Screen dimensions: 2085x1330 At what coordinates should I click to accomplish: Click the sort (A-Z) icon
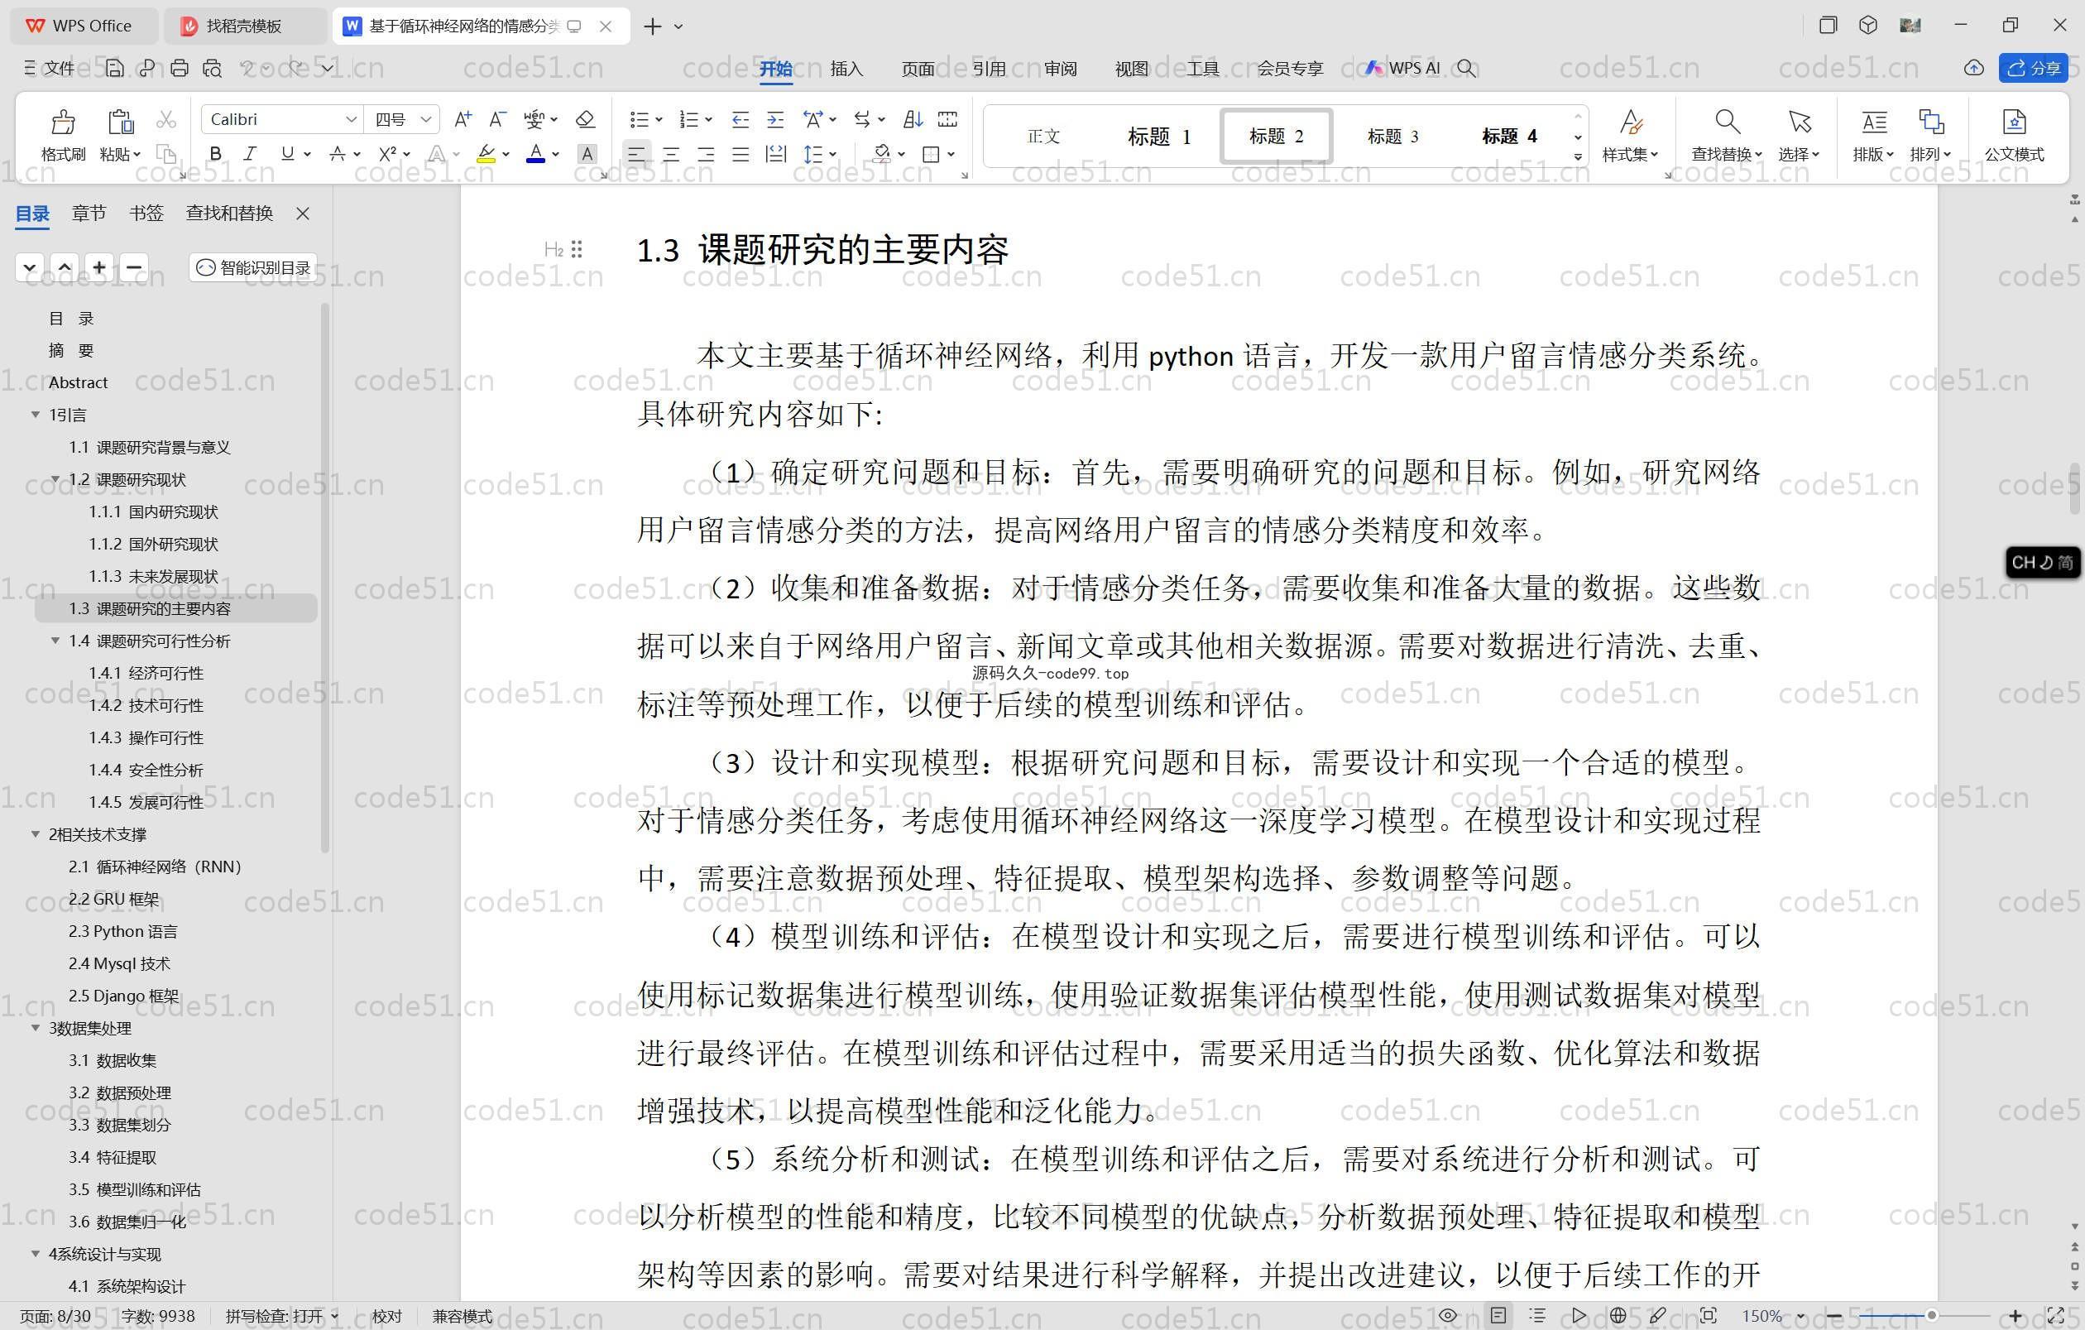[x=913, y=119]
